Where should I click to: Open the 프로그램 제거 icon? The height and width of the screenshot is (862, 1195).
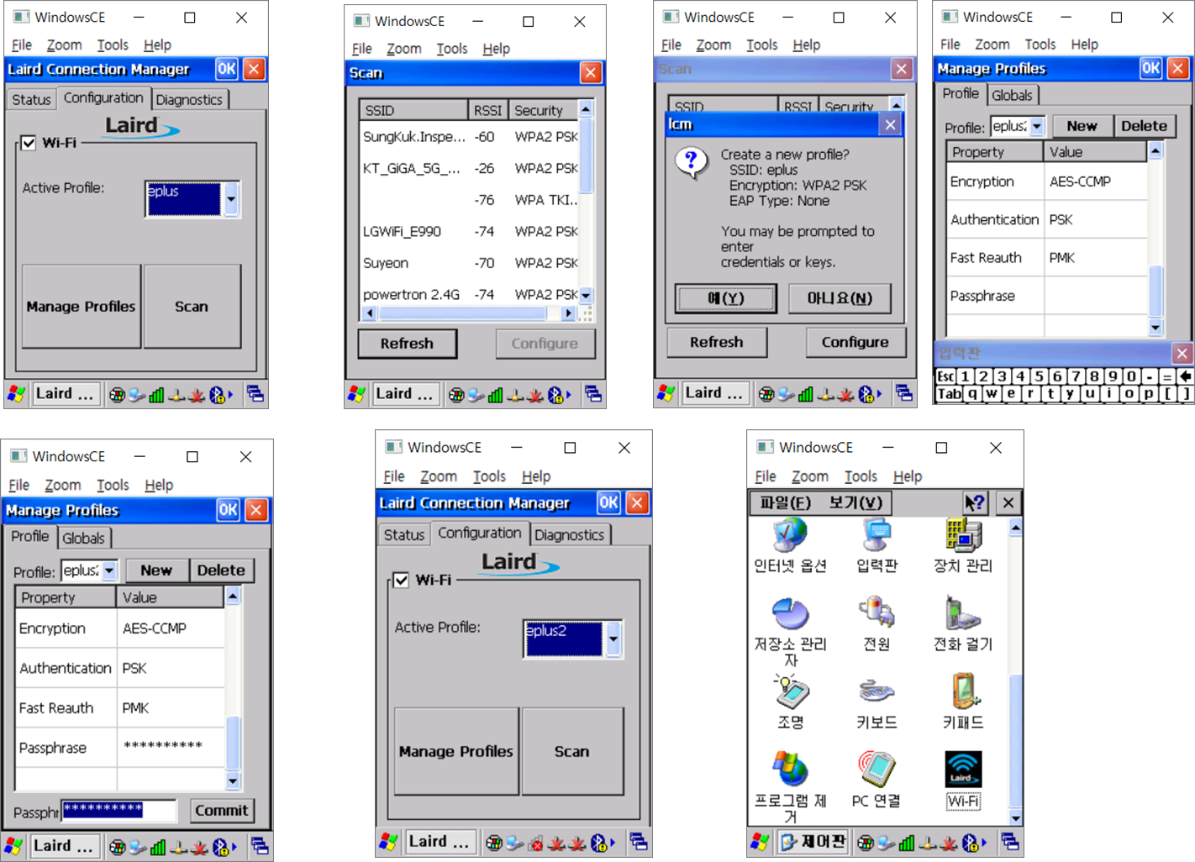coord(790,786)
